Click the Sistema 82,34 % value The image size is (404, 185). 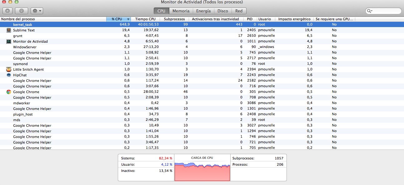click(166, 158)
